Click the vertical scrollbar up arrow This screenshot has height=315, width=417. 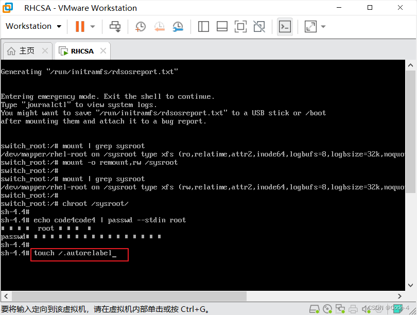tap(410, 65)
